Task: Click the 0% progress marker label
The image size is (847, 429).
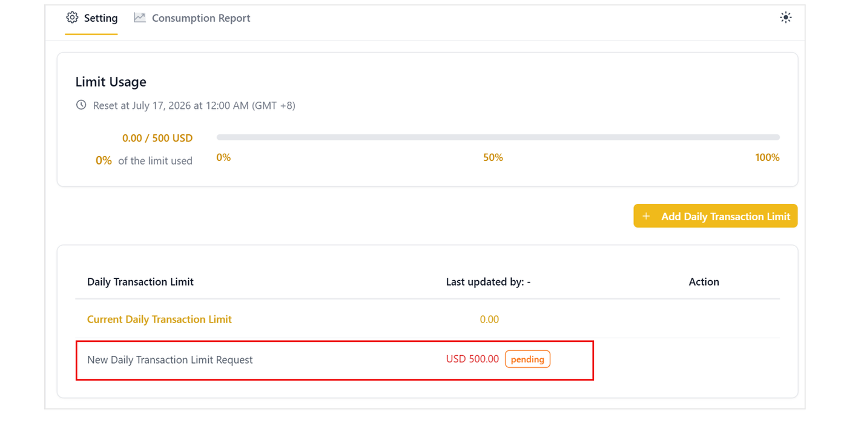Action: tap(223, 157)
